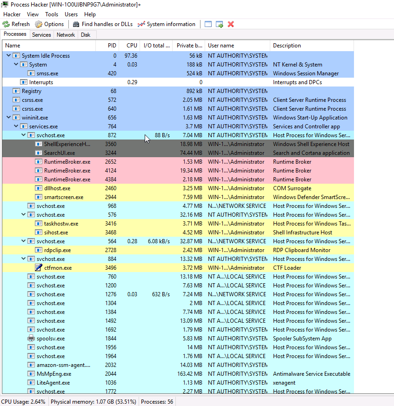
Task: Collapse svchost.exe PID 884 node
Action: [x=23, y=259]
